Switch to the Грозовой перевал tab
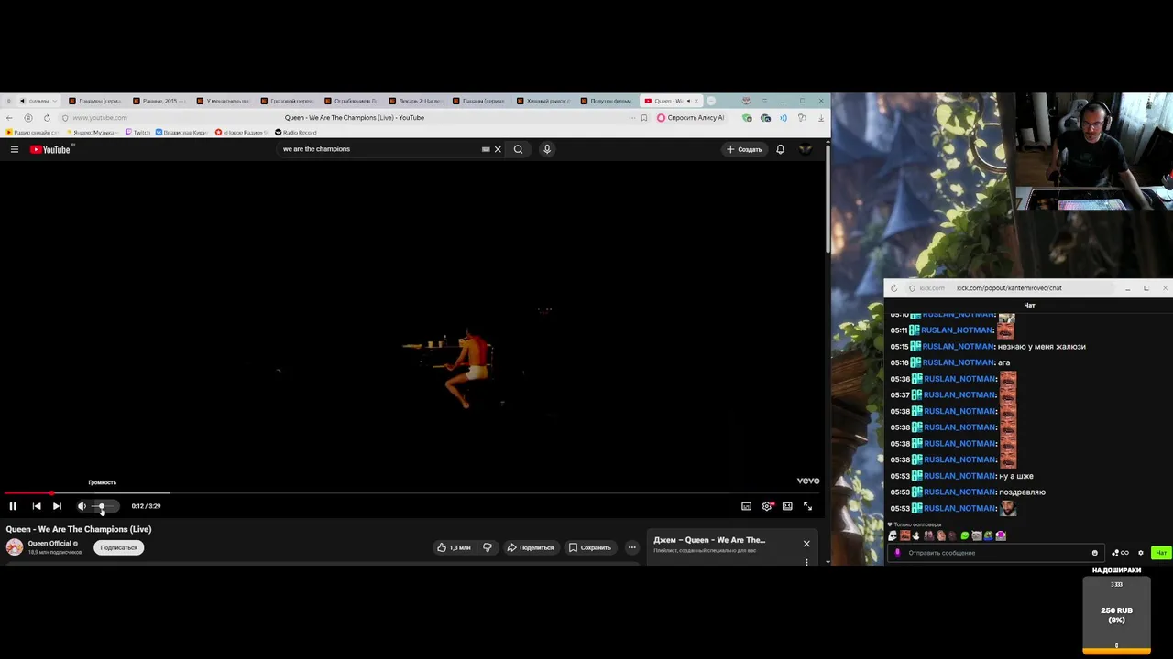 tap(287, 101)
